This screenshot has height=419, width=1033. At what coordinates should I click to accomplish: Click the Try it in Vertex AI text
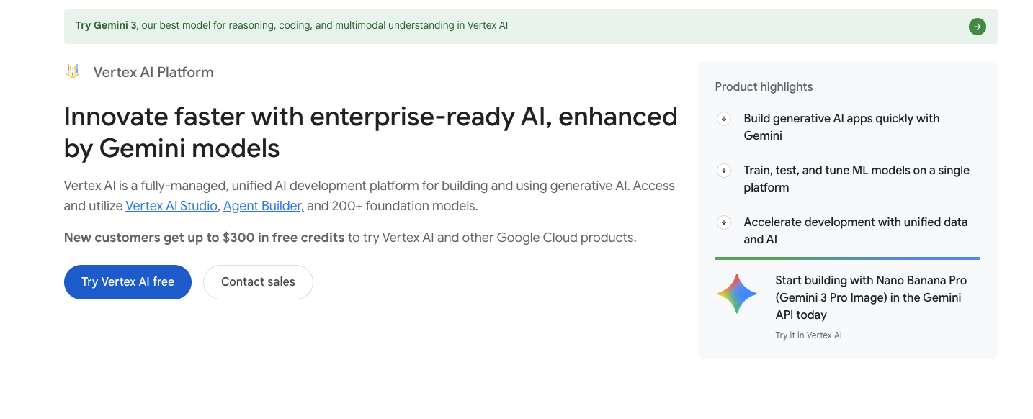808,335
